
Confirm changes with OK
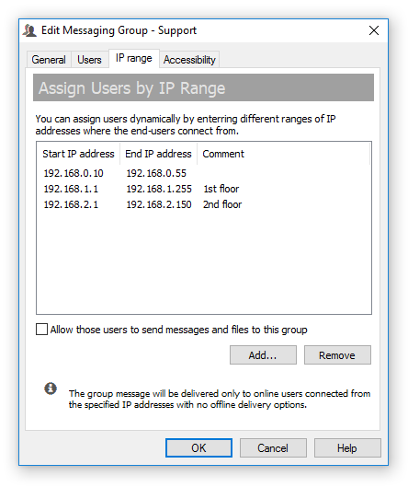pos(198,447)
